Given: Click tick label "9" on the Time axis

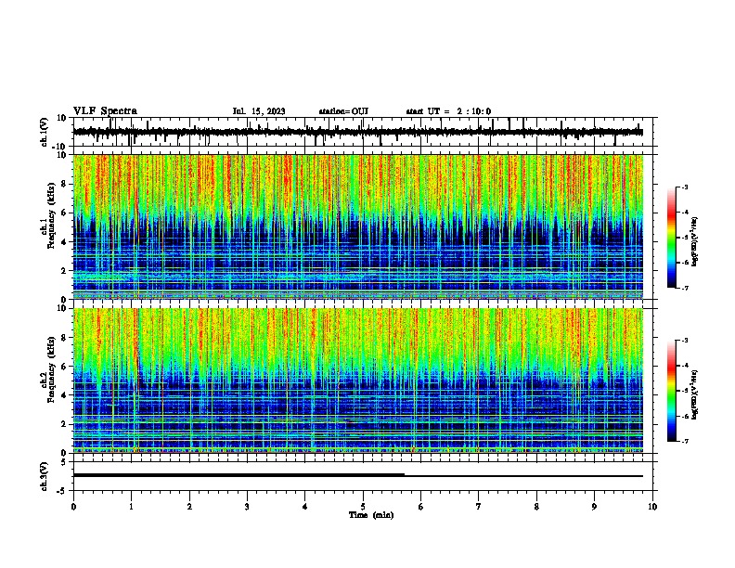Looking at the screenshot, I should (x=594, y=507).
